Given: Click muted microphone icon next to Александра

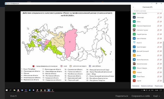Looking at the screenshot, I should (x=158, y=18).
